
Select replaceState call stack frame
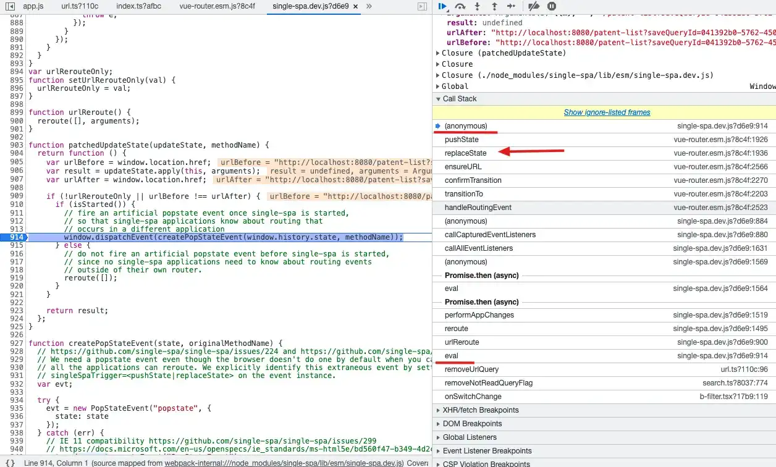604,153
